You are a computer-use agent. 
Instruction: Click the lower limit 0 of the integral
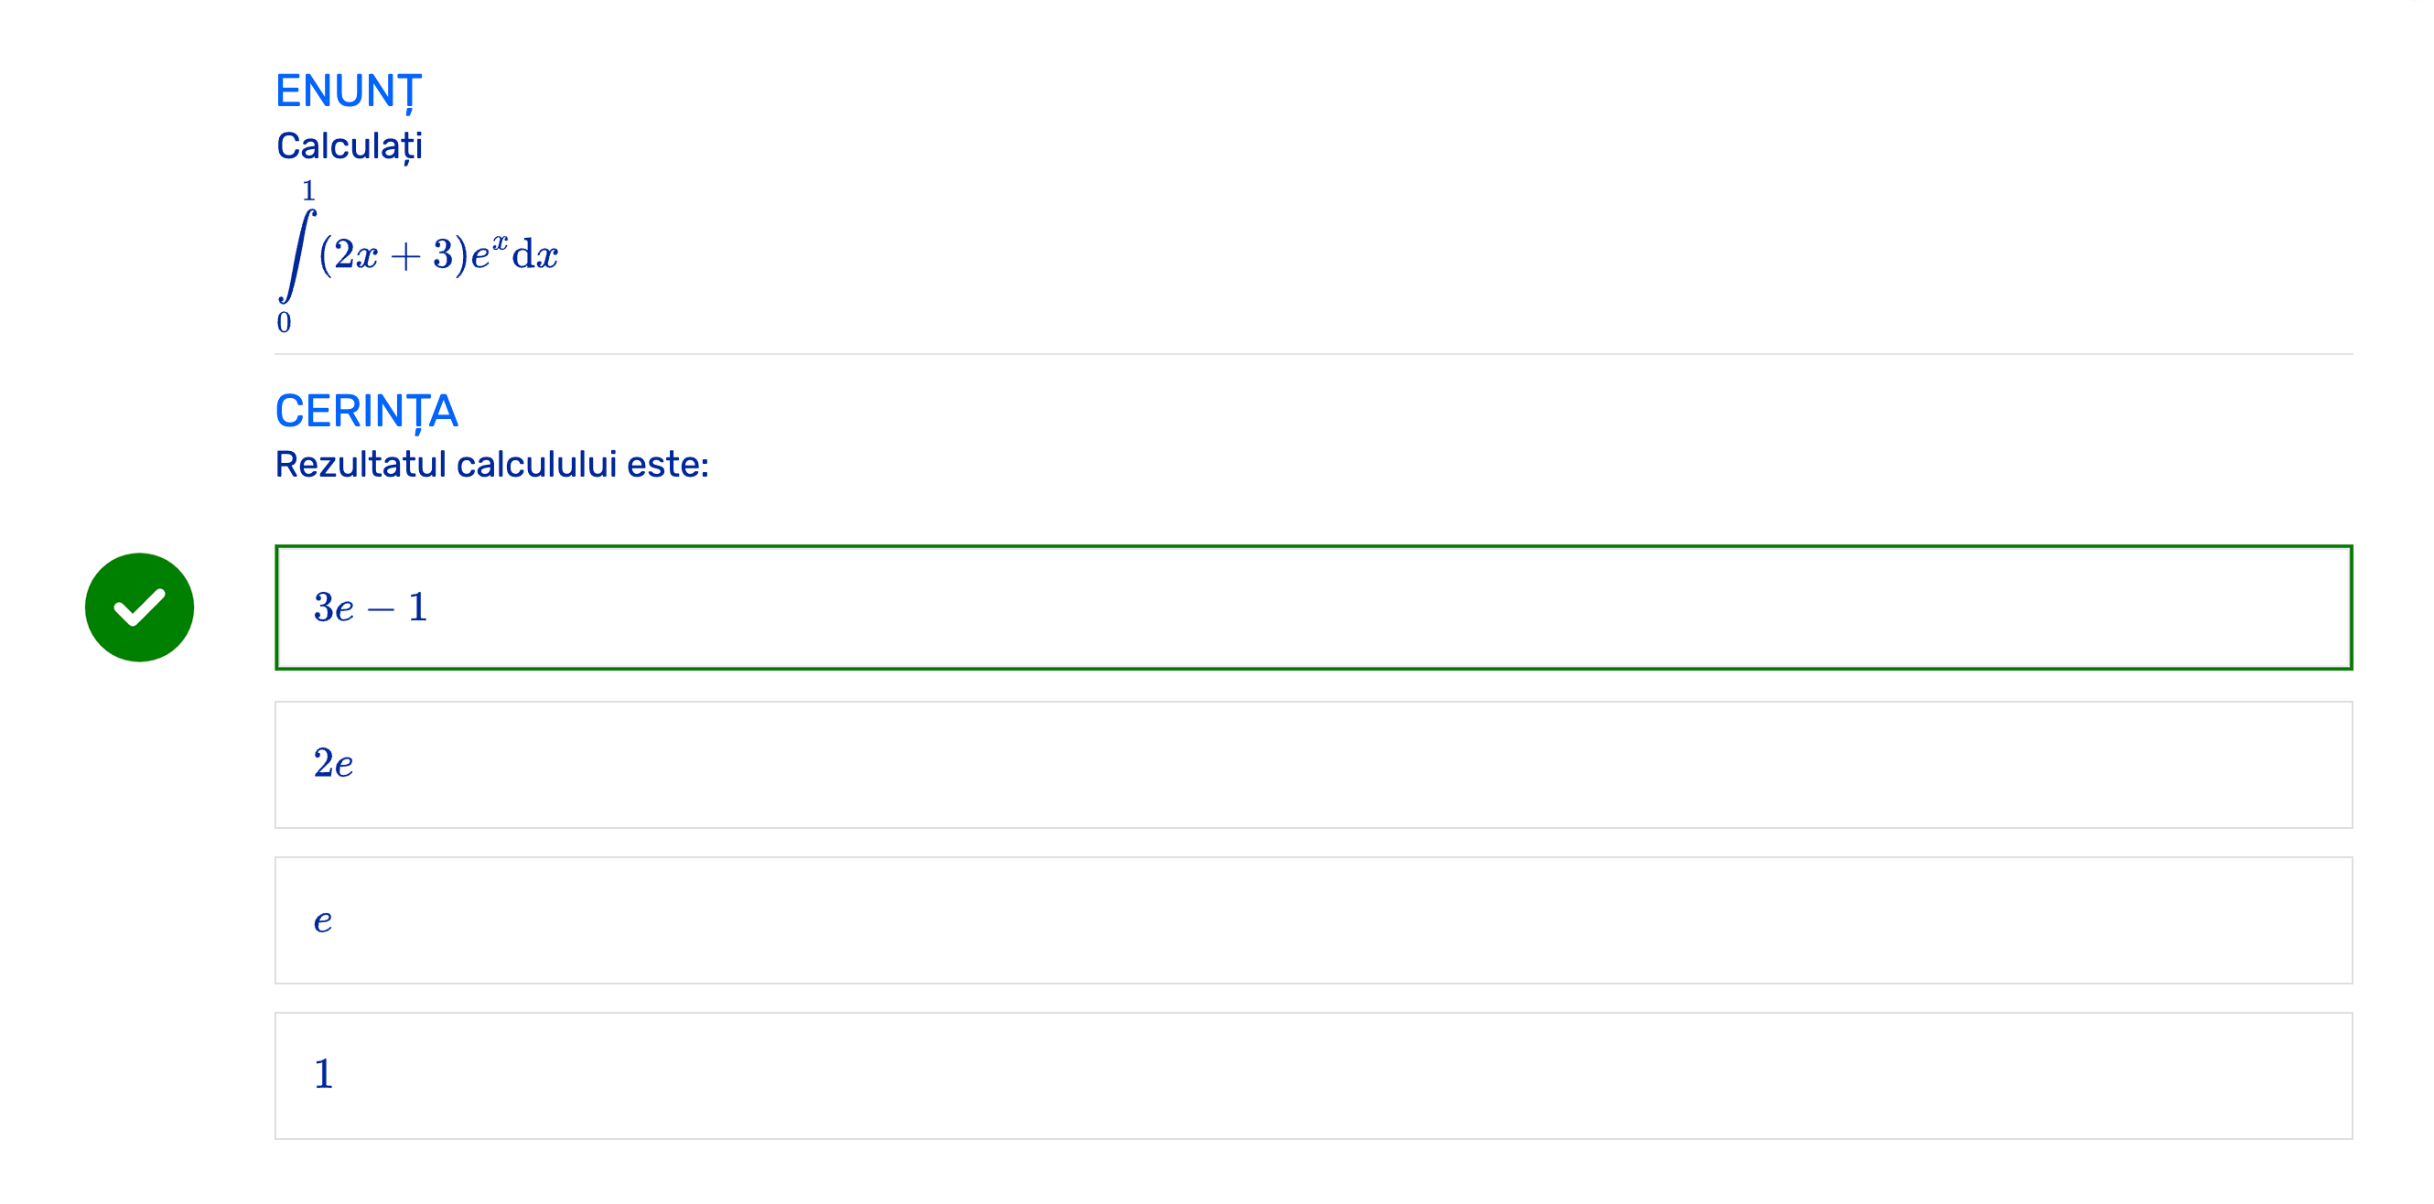click(x=284, y=322)
